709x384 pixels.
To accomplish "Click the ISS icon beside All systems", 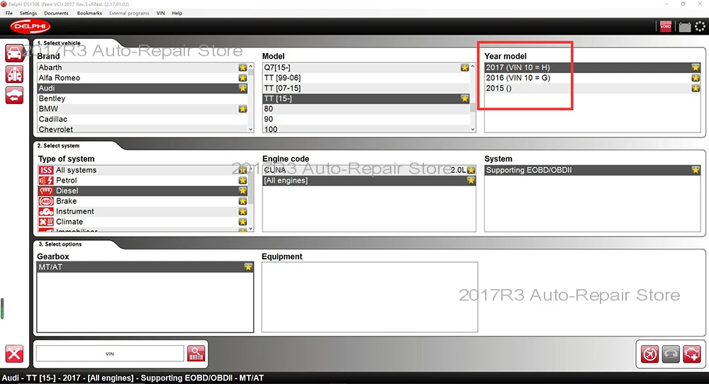I will click(x=46, y=170).
